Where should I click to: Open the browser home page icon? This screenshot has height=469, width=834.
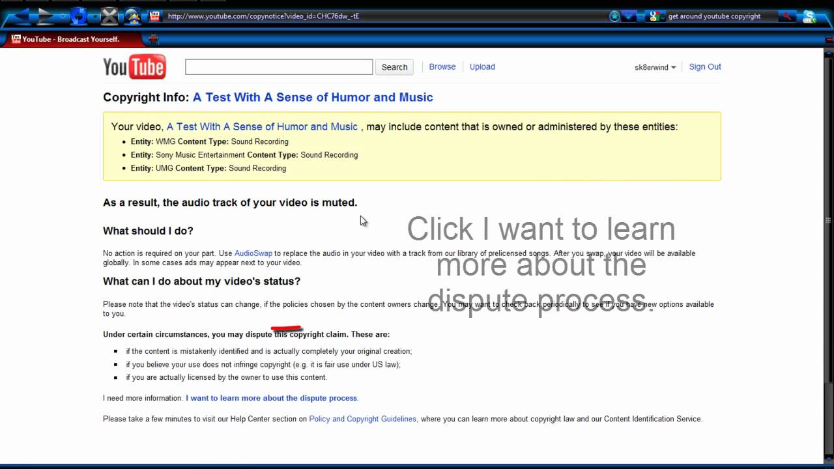[133, 16]
